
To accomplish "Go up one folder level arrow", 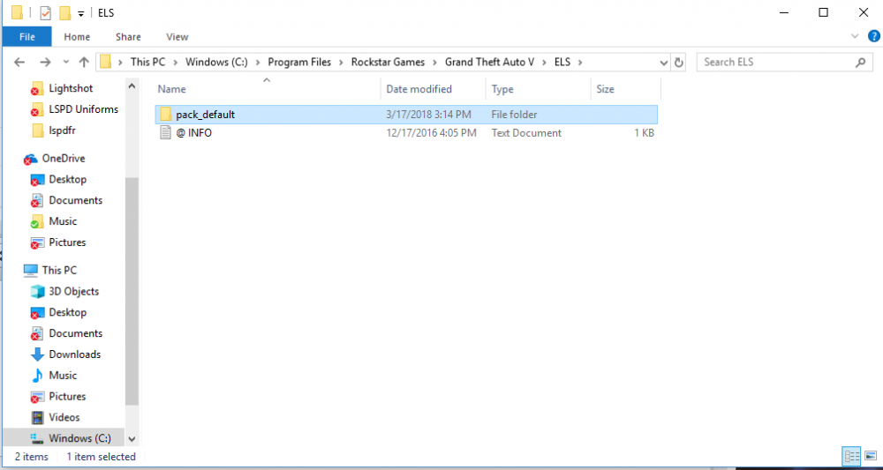I will [84, 63].
